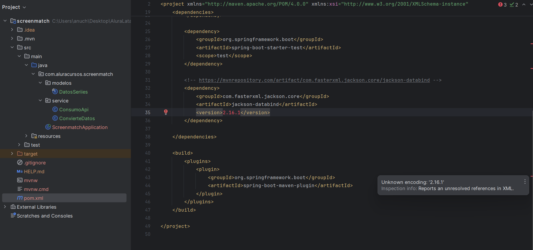Click the Scratches and Consoles icon

point(13,215)
